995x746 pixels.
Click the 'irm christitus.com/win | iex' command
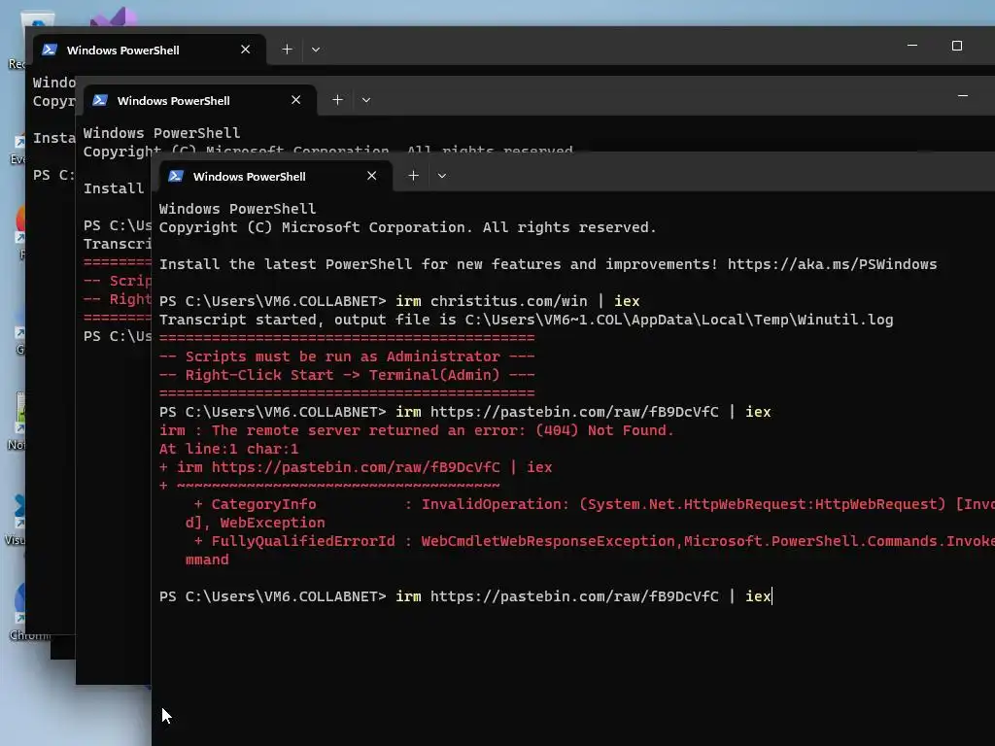[x=517, y=301]
